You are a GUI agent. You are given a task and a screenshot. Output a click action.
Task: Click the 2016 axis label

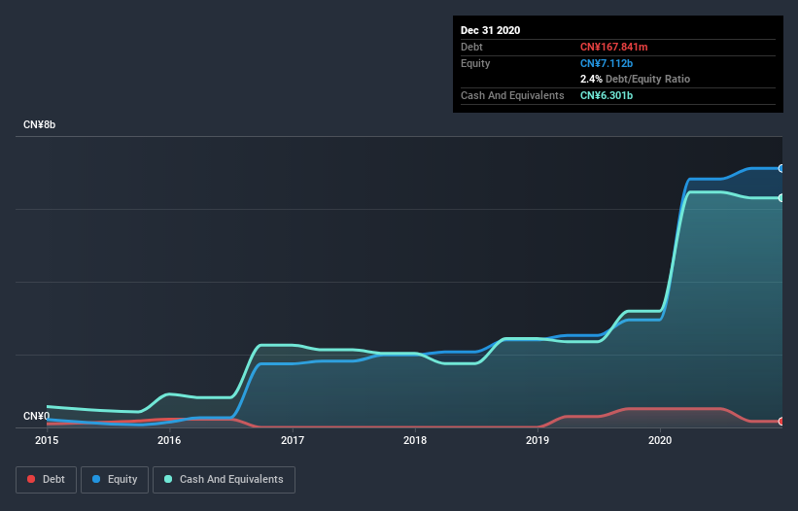coord(169,440)
